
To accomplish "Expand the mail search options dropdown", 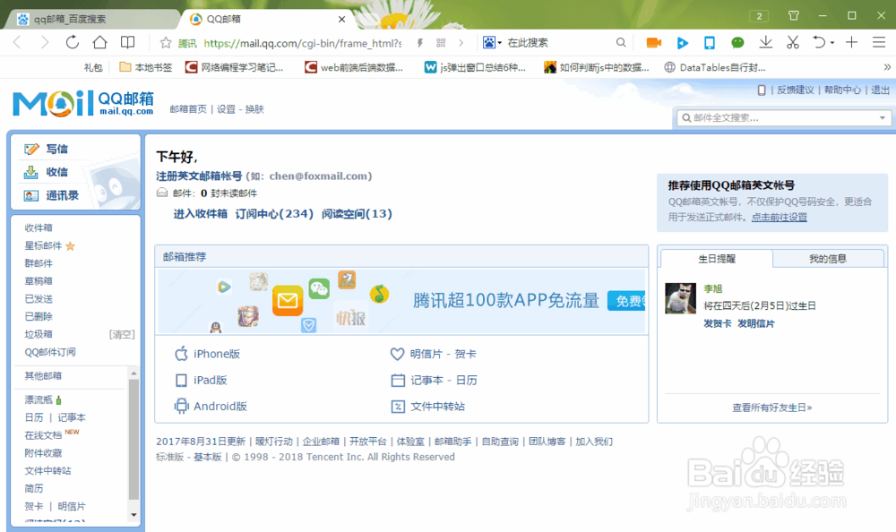I will (x=883, y=118).
